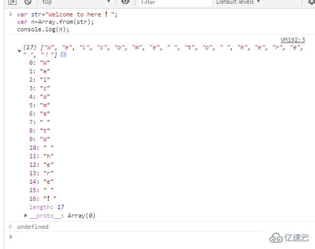Collapse the (17) array output
Image resolution: width=315 pixels, height=249 pixels.
coord(19,51)
